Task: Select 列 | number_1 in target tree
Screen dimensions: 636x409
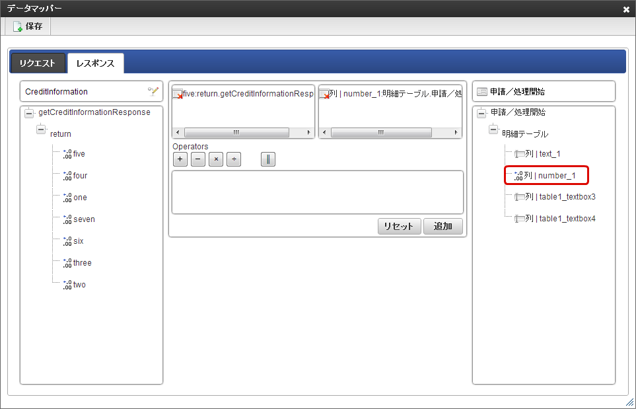Action: (x=549, y=176)
